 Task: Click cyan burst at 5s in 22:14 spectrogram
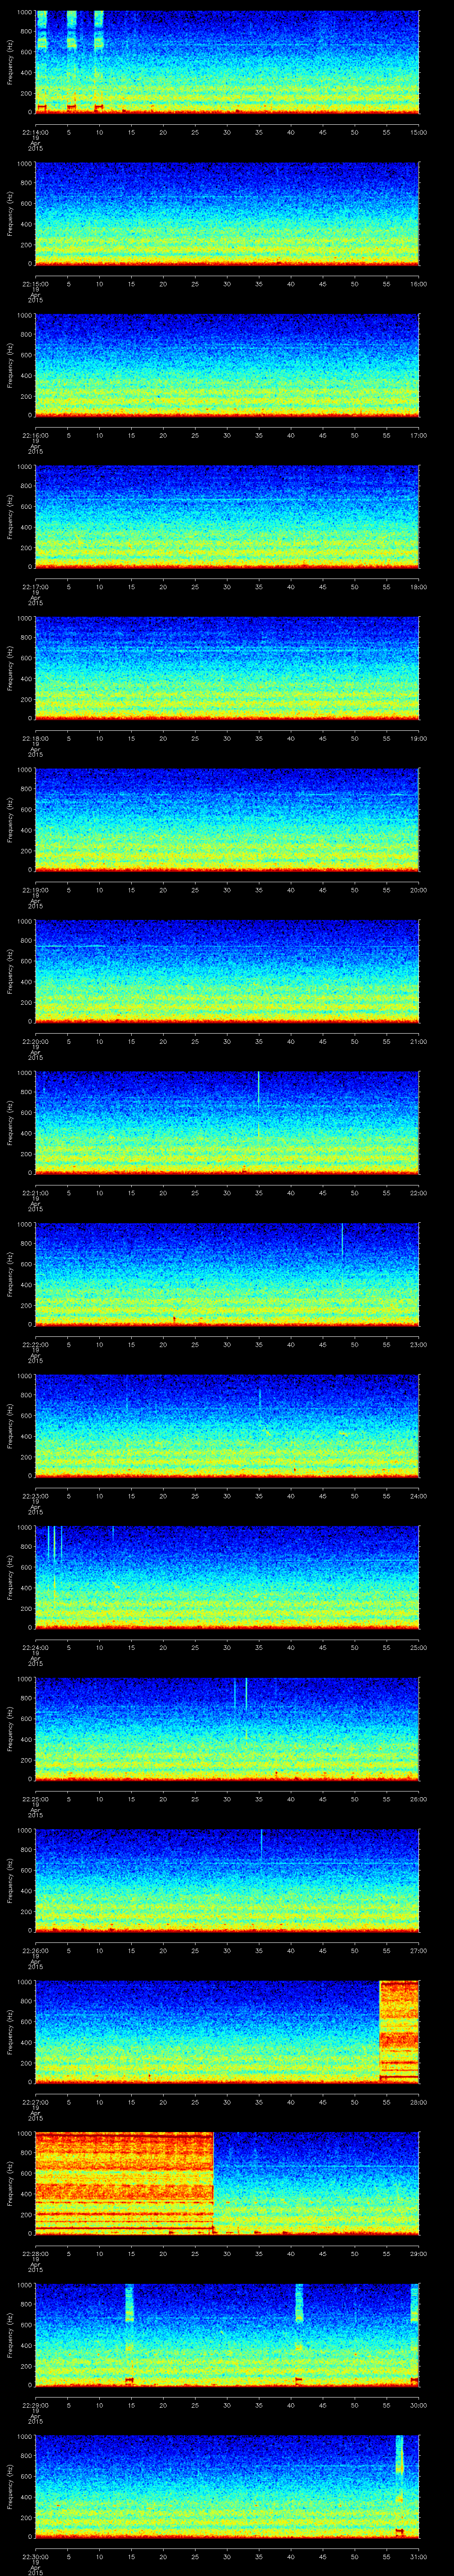click(72, 30)
